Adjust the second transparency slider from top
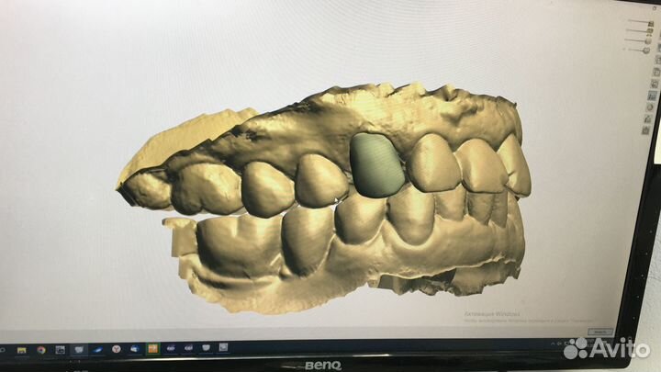The image size is (661, 372). pos(640,31)
